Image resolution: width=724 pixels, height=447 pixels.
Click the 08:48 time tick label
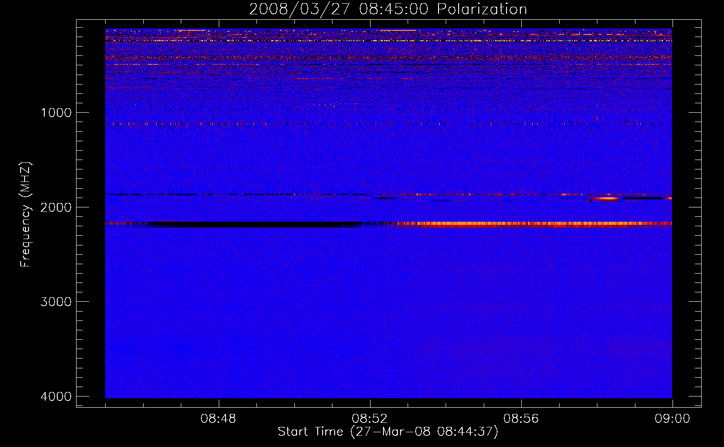point(218,419)
